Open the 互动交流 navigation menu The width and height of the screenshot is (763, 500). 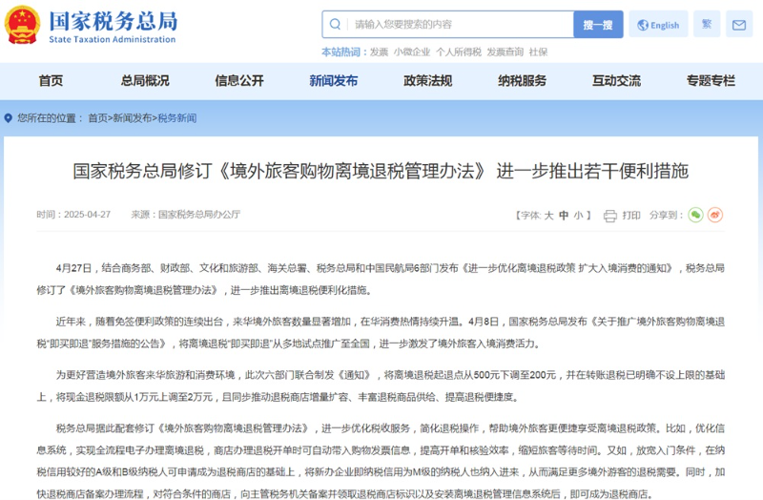616,81
